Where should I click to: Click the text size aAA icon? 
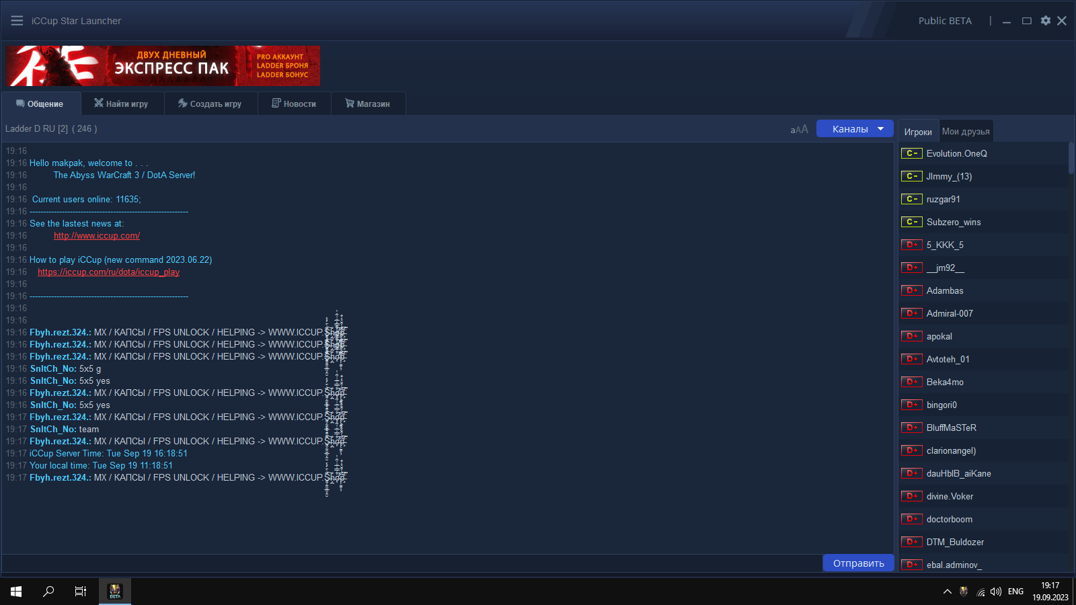point(800,129)
